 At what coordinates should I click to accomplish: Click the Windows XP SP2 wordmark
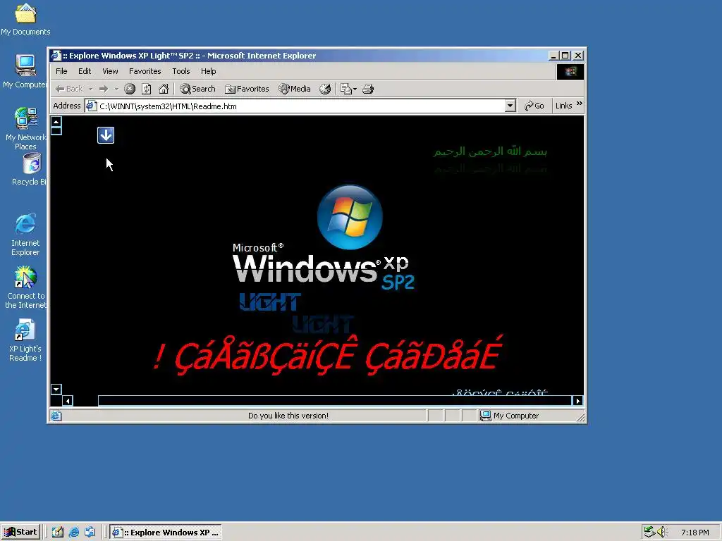(323, 267)
